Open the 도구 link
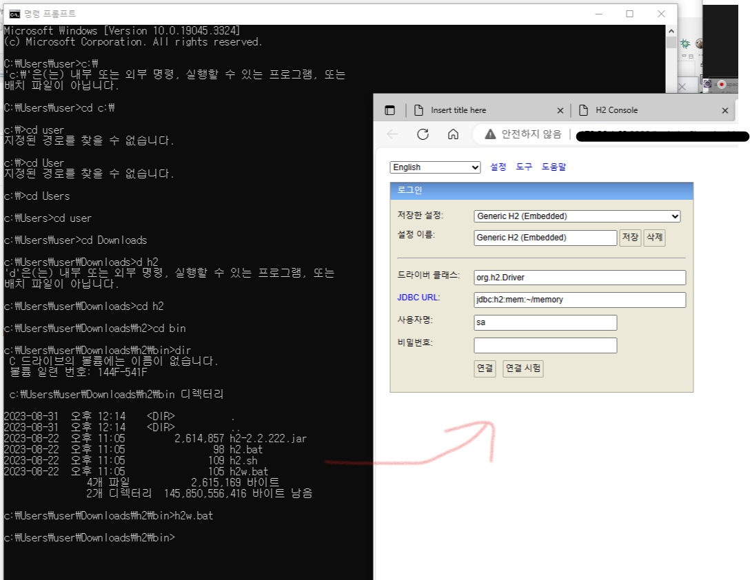This screenshot has width=750, height=580. (524, 167)
